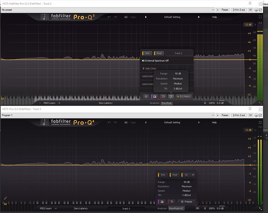The width and height of the screenshot is (268, 213).
Task: Pin the Pro-Q 4 plugin window
Action: pyautogui.click(x=250, y=109)
